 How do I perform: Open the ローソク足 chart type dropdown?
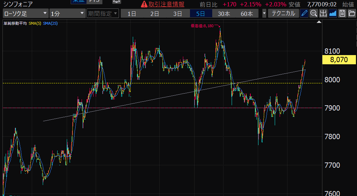[x=25, y=14]
